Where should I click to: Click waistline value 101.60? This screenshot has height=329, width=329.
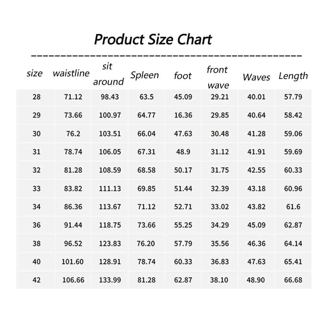[x=73, y=262]
